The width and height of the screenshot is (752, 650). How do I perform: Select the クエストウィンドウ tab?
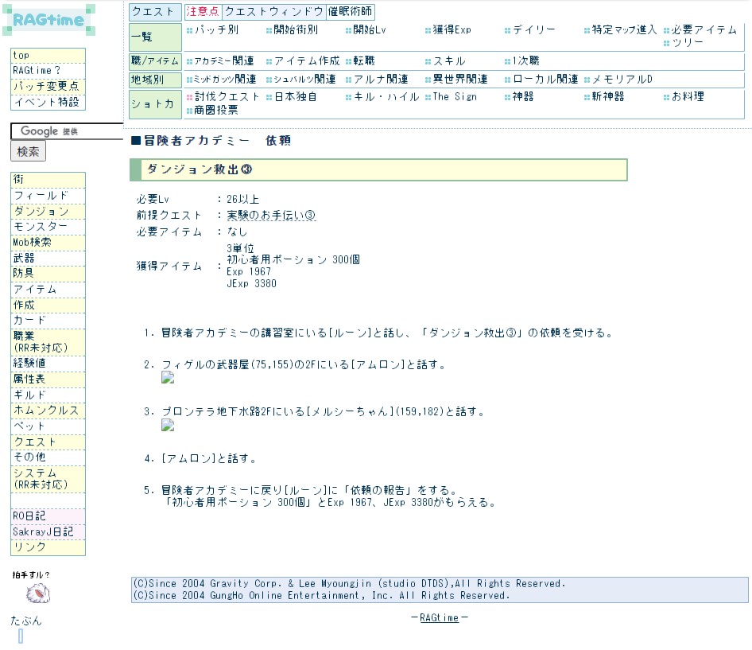(273, 12)
